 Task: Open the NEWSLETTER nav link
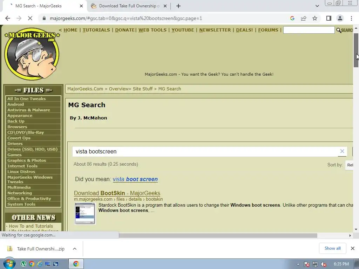215,30
